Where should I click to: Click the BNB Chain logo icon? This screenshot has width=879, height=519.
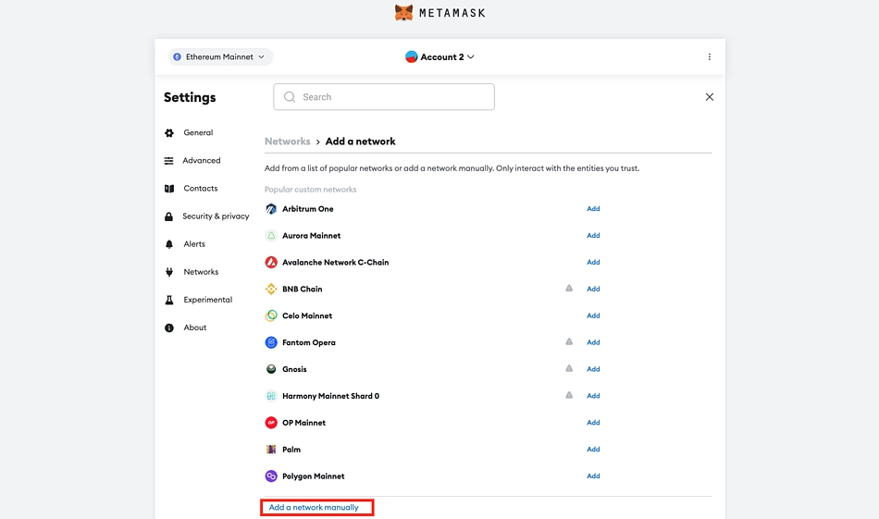click(x=271, y=290)
